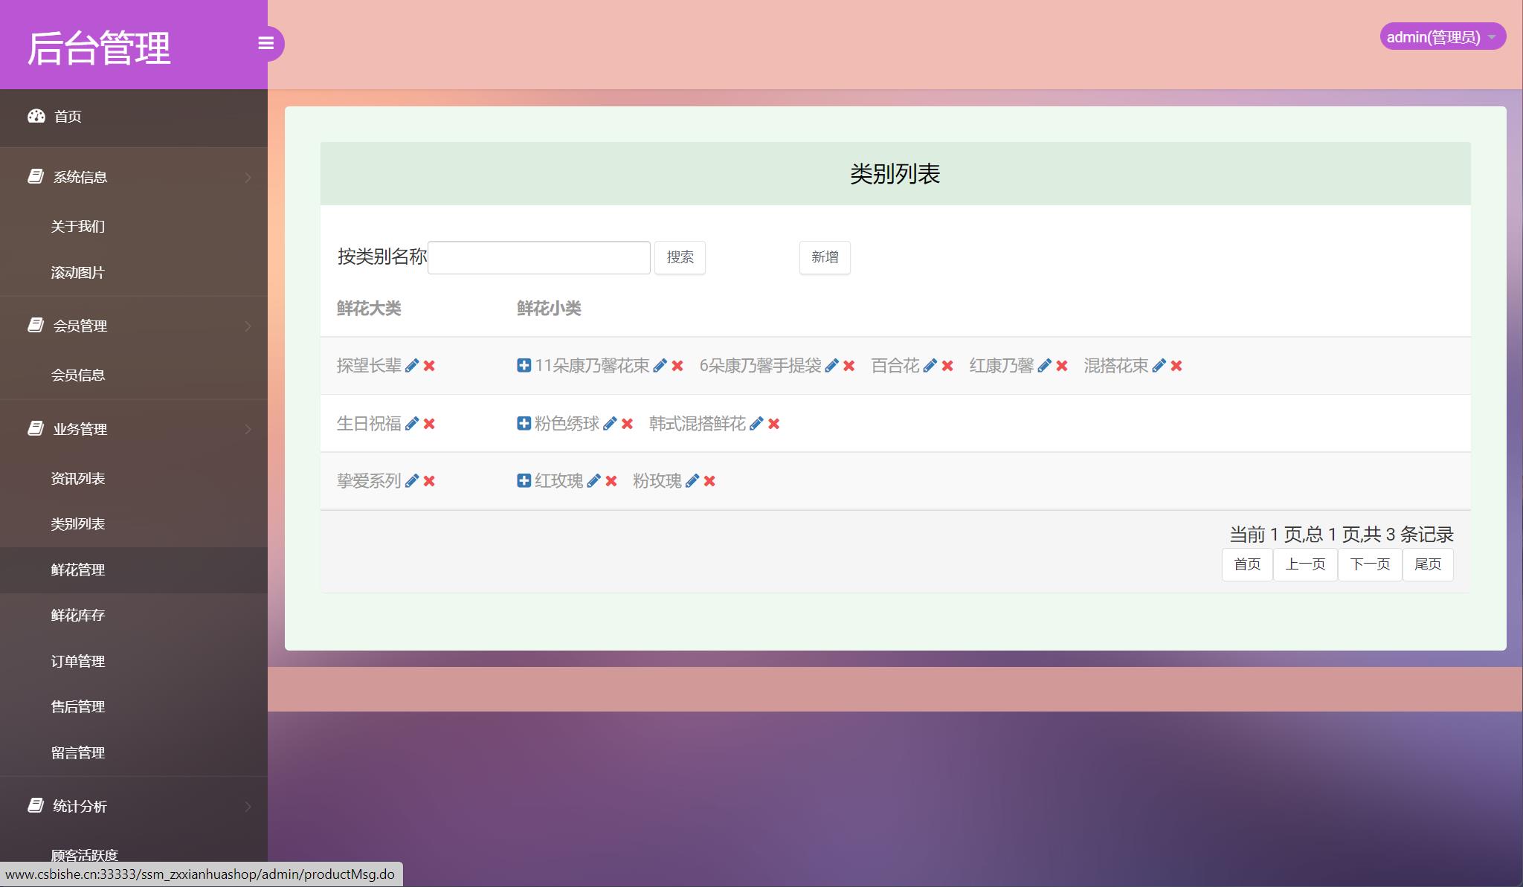This screenshot has width=1523, height=887.
Task: Add a subcategory under 挚爱系列
Action: point(523,481)
